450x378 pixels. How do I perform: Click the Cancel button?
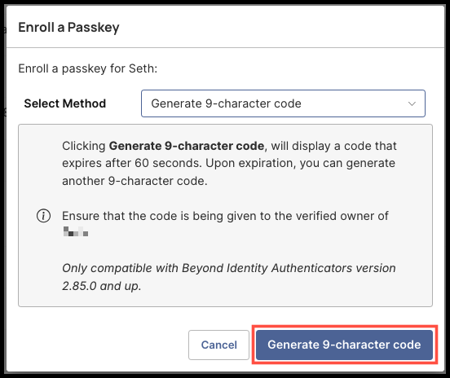tap(218, 345)
